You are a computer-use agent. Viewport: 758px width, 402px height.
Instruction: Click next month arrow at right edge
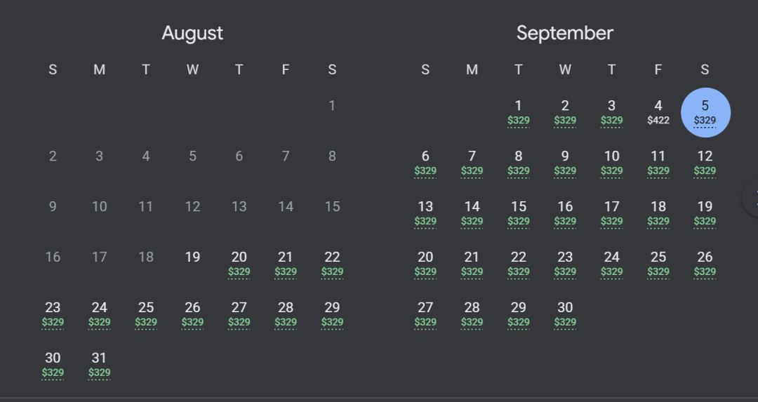[752, 197]
